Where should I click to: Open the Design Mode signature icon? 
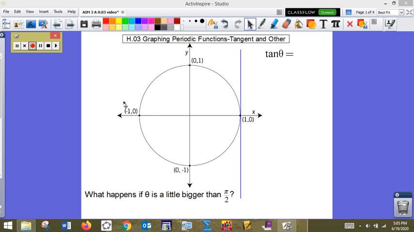point(390,24)
